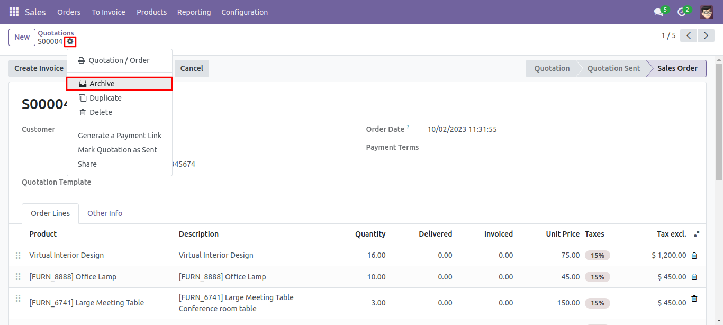Click the page scrollbar thumb
This screenshot has width=723, height=325.
719,123
